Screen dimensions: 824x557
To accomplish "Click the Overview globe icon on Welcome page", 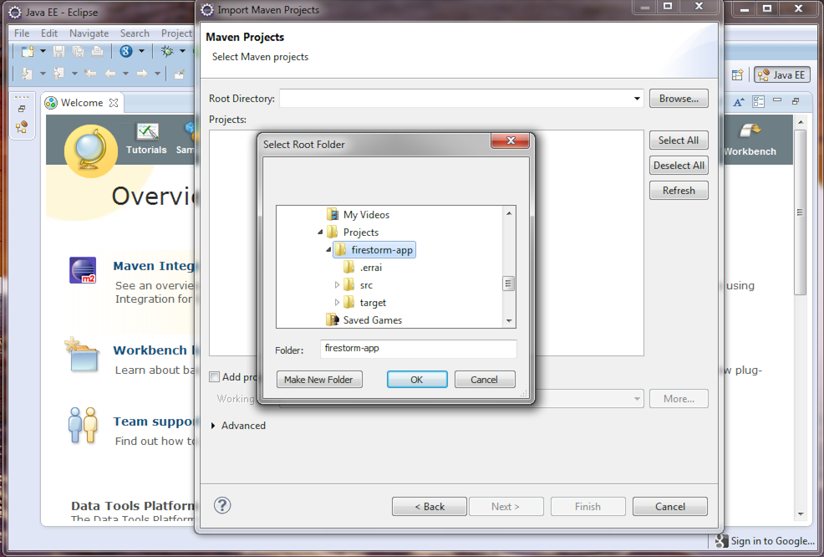I will pyautogui.click(x=90, y=151).
